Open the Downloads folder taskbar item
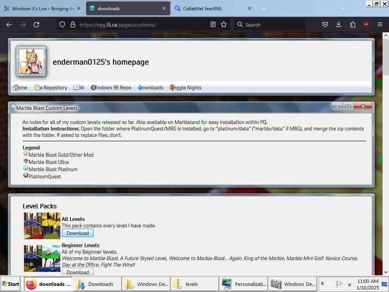Screen dimensions: 389x292 [97, 284]
